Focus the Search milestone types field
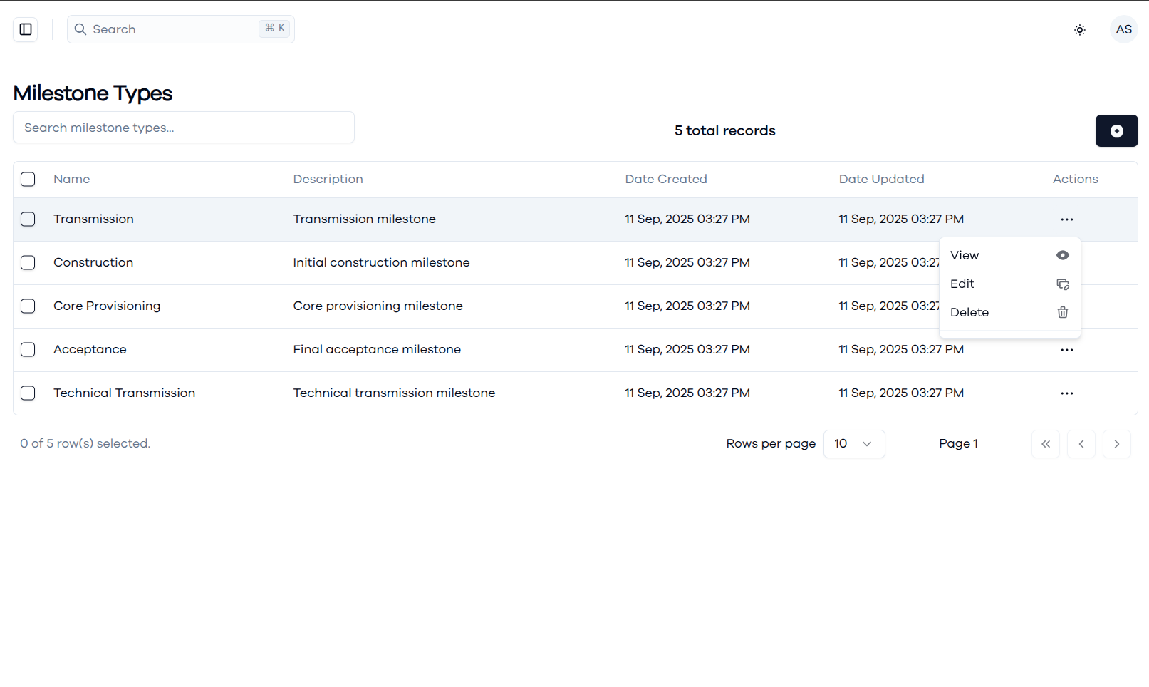 pyautogui.click(x=184, y=128)
